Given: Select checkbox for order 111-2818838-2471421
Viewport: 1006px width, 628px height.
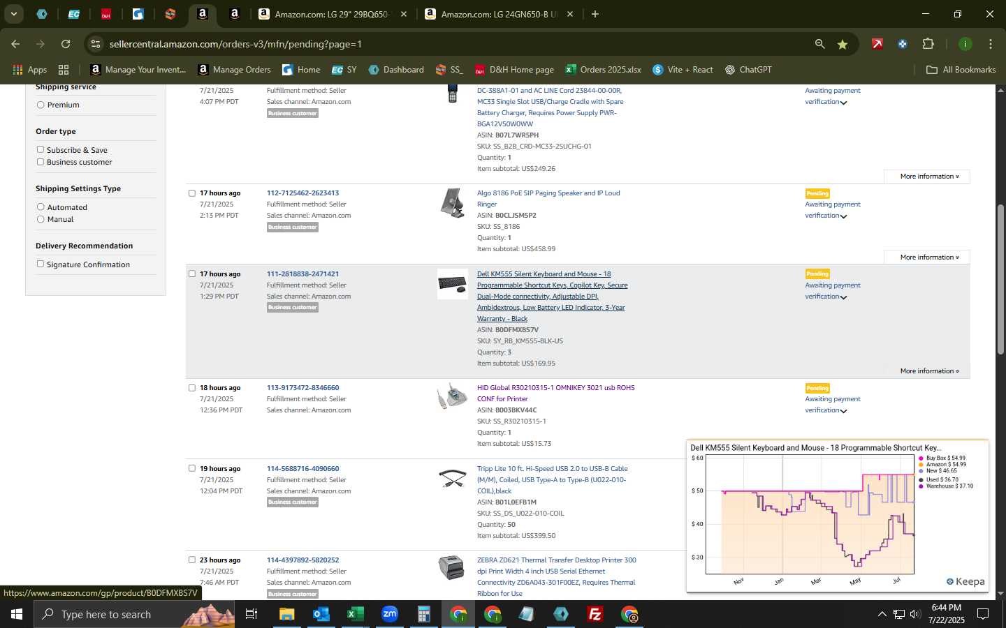Looking at the screenshot, I should [192, 274].
